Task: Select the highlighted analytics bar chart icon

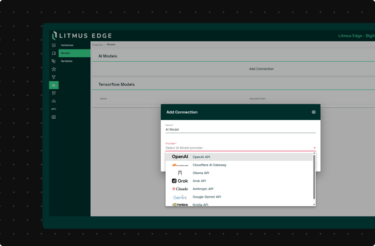Action: [x=54, y=85]
